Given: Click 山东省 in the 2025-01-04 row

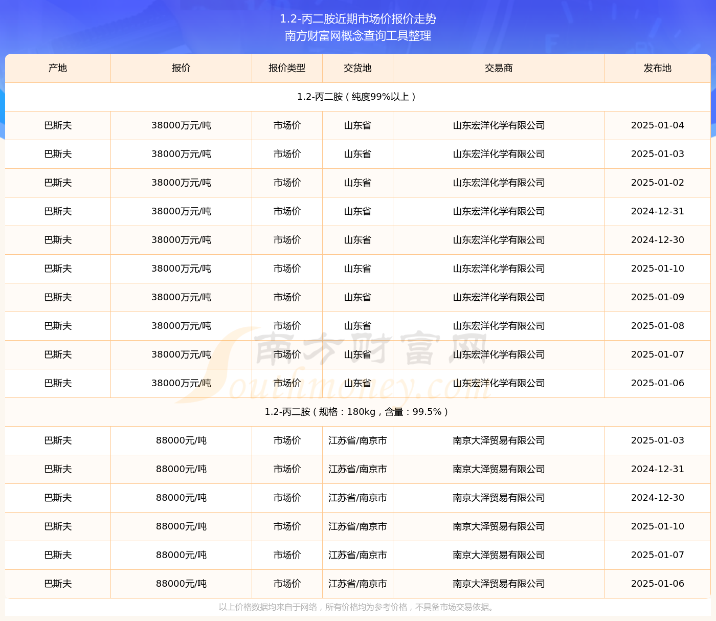Looking at the screenshot, I should pyautogui.click(x=357, y=125).
